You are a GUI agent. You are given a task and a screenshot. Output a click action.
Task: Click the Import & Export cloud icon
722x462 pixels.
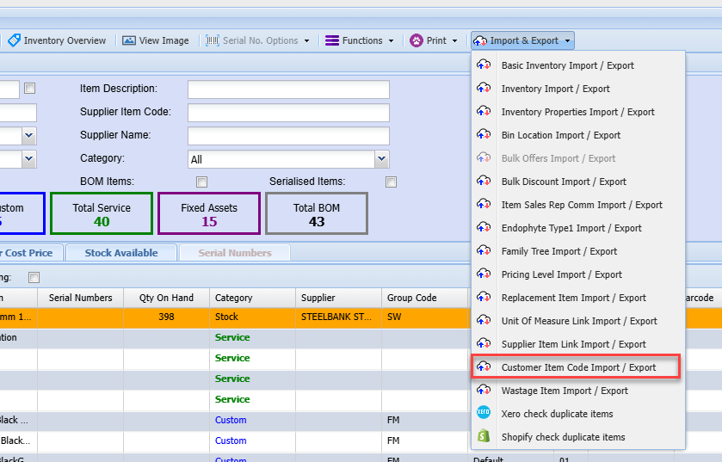(480, 40)
